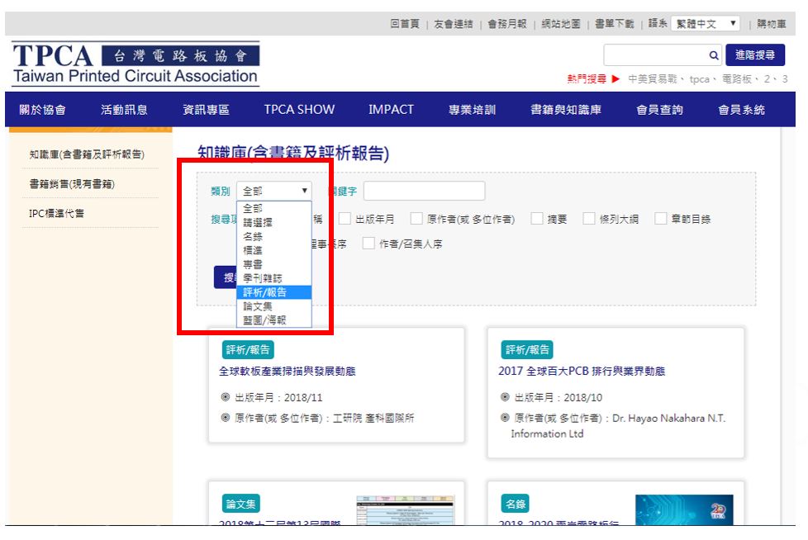The image size is (808, 540).
Task: Click the 進階搜尋 button
Action: [755, 55]
